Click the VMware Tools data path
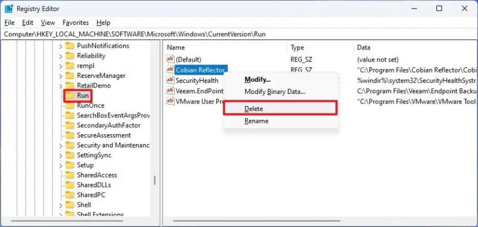478x227 pixels. [x=416, y=101]
